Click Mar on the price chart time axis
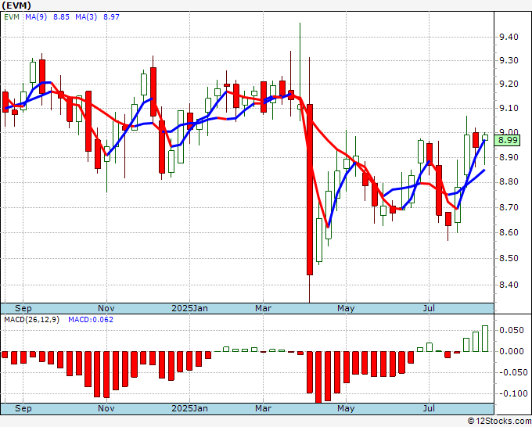 264,308
